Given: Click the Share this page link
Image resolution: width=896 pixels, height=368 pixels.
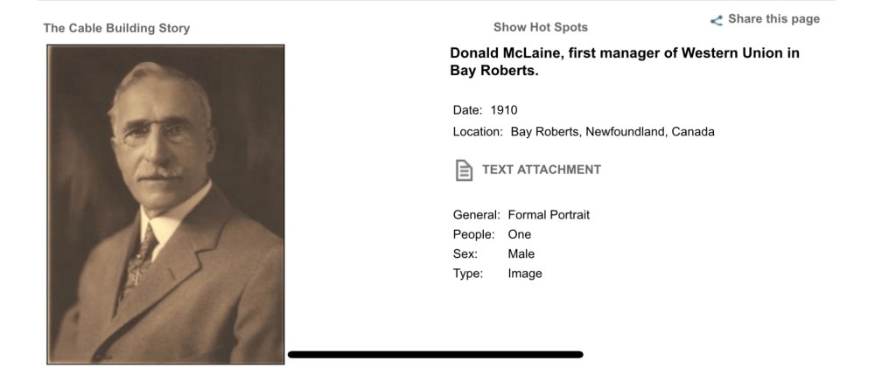Looking at the screenshot, I should (x=773, y=19).
